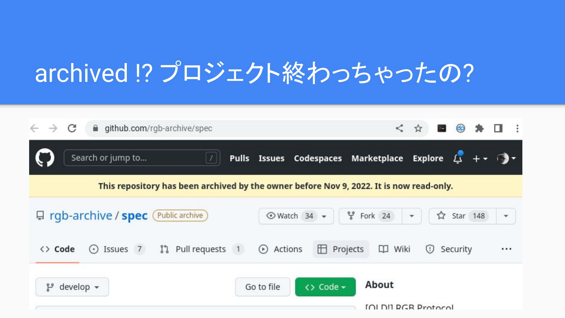Share this page via share icon
The width and height of the screenshot is (565, 318).
399,128
